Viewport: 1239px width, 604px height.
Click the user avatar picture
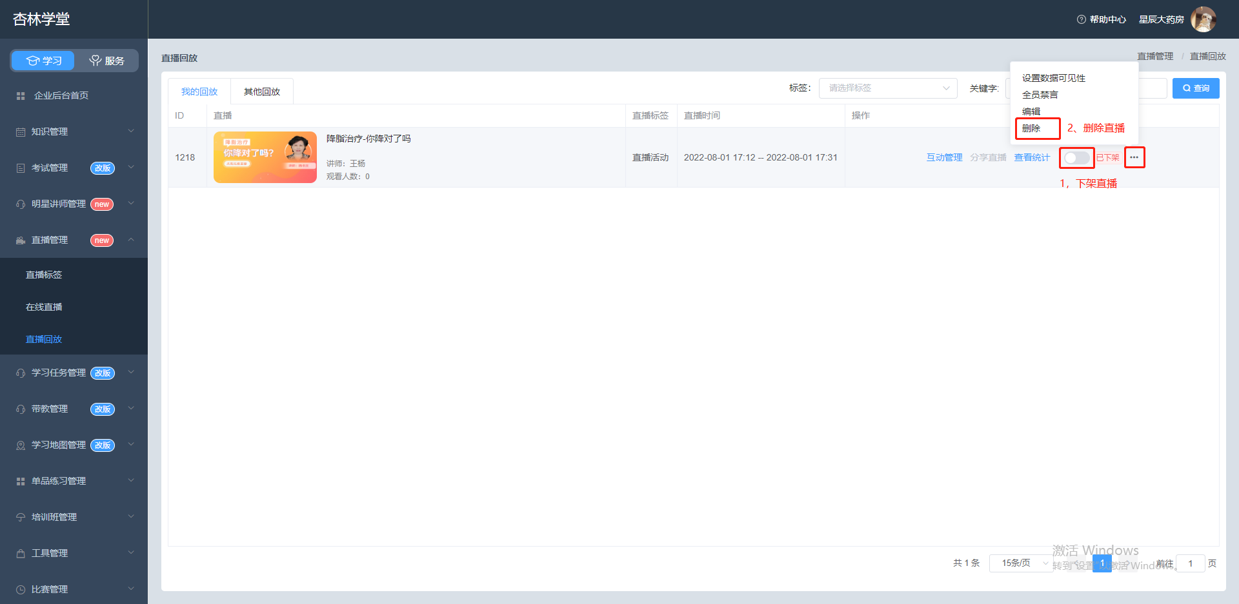(1204, 19)
